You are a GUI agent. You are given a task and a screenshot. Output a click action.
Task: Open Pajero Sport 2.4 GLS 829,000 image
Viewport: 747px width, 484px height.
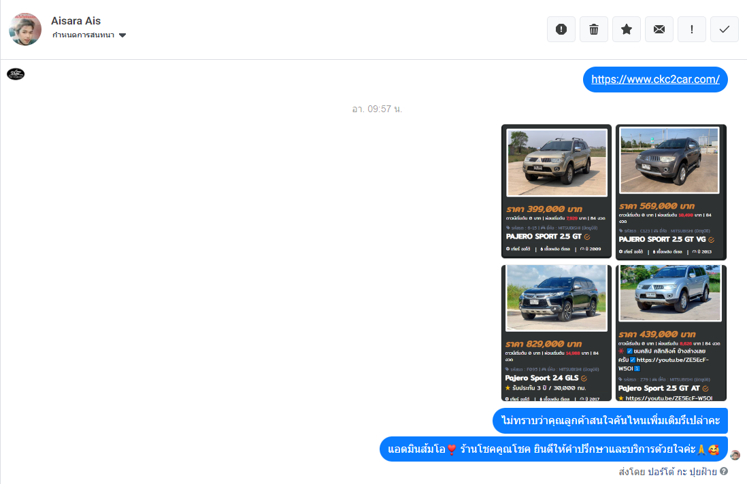(556, 332)
